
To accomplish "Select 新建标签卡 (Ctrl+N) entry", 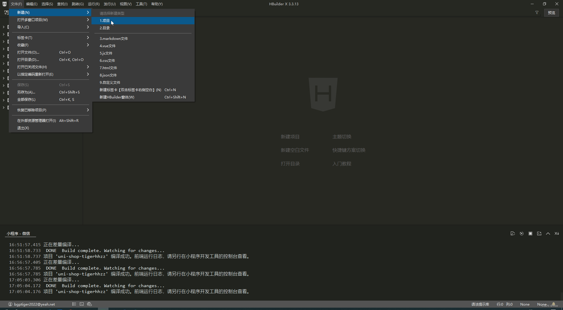I will pos(143,90).
